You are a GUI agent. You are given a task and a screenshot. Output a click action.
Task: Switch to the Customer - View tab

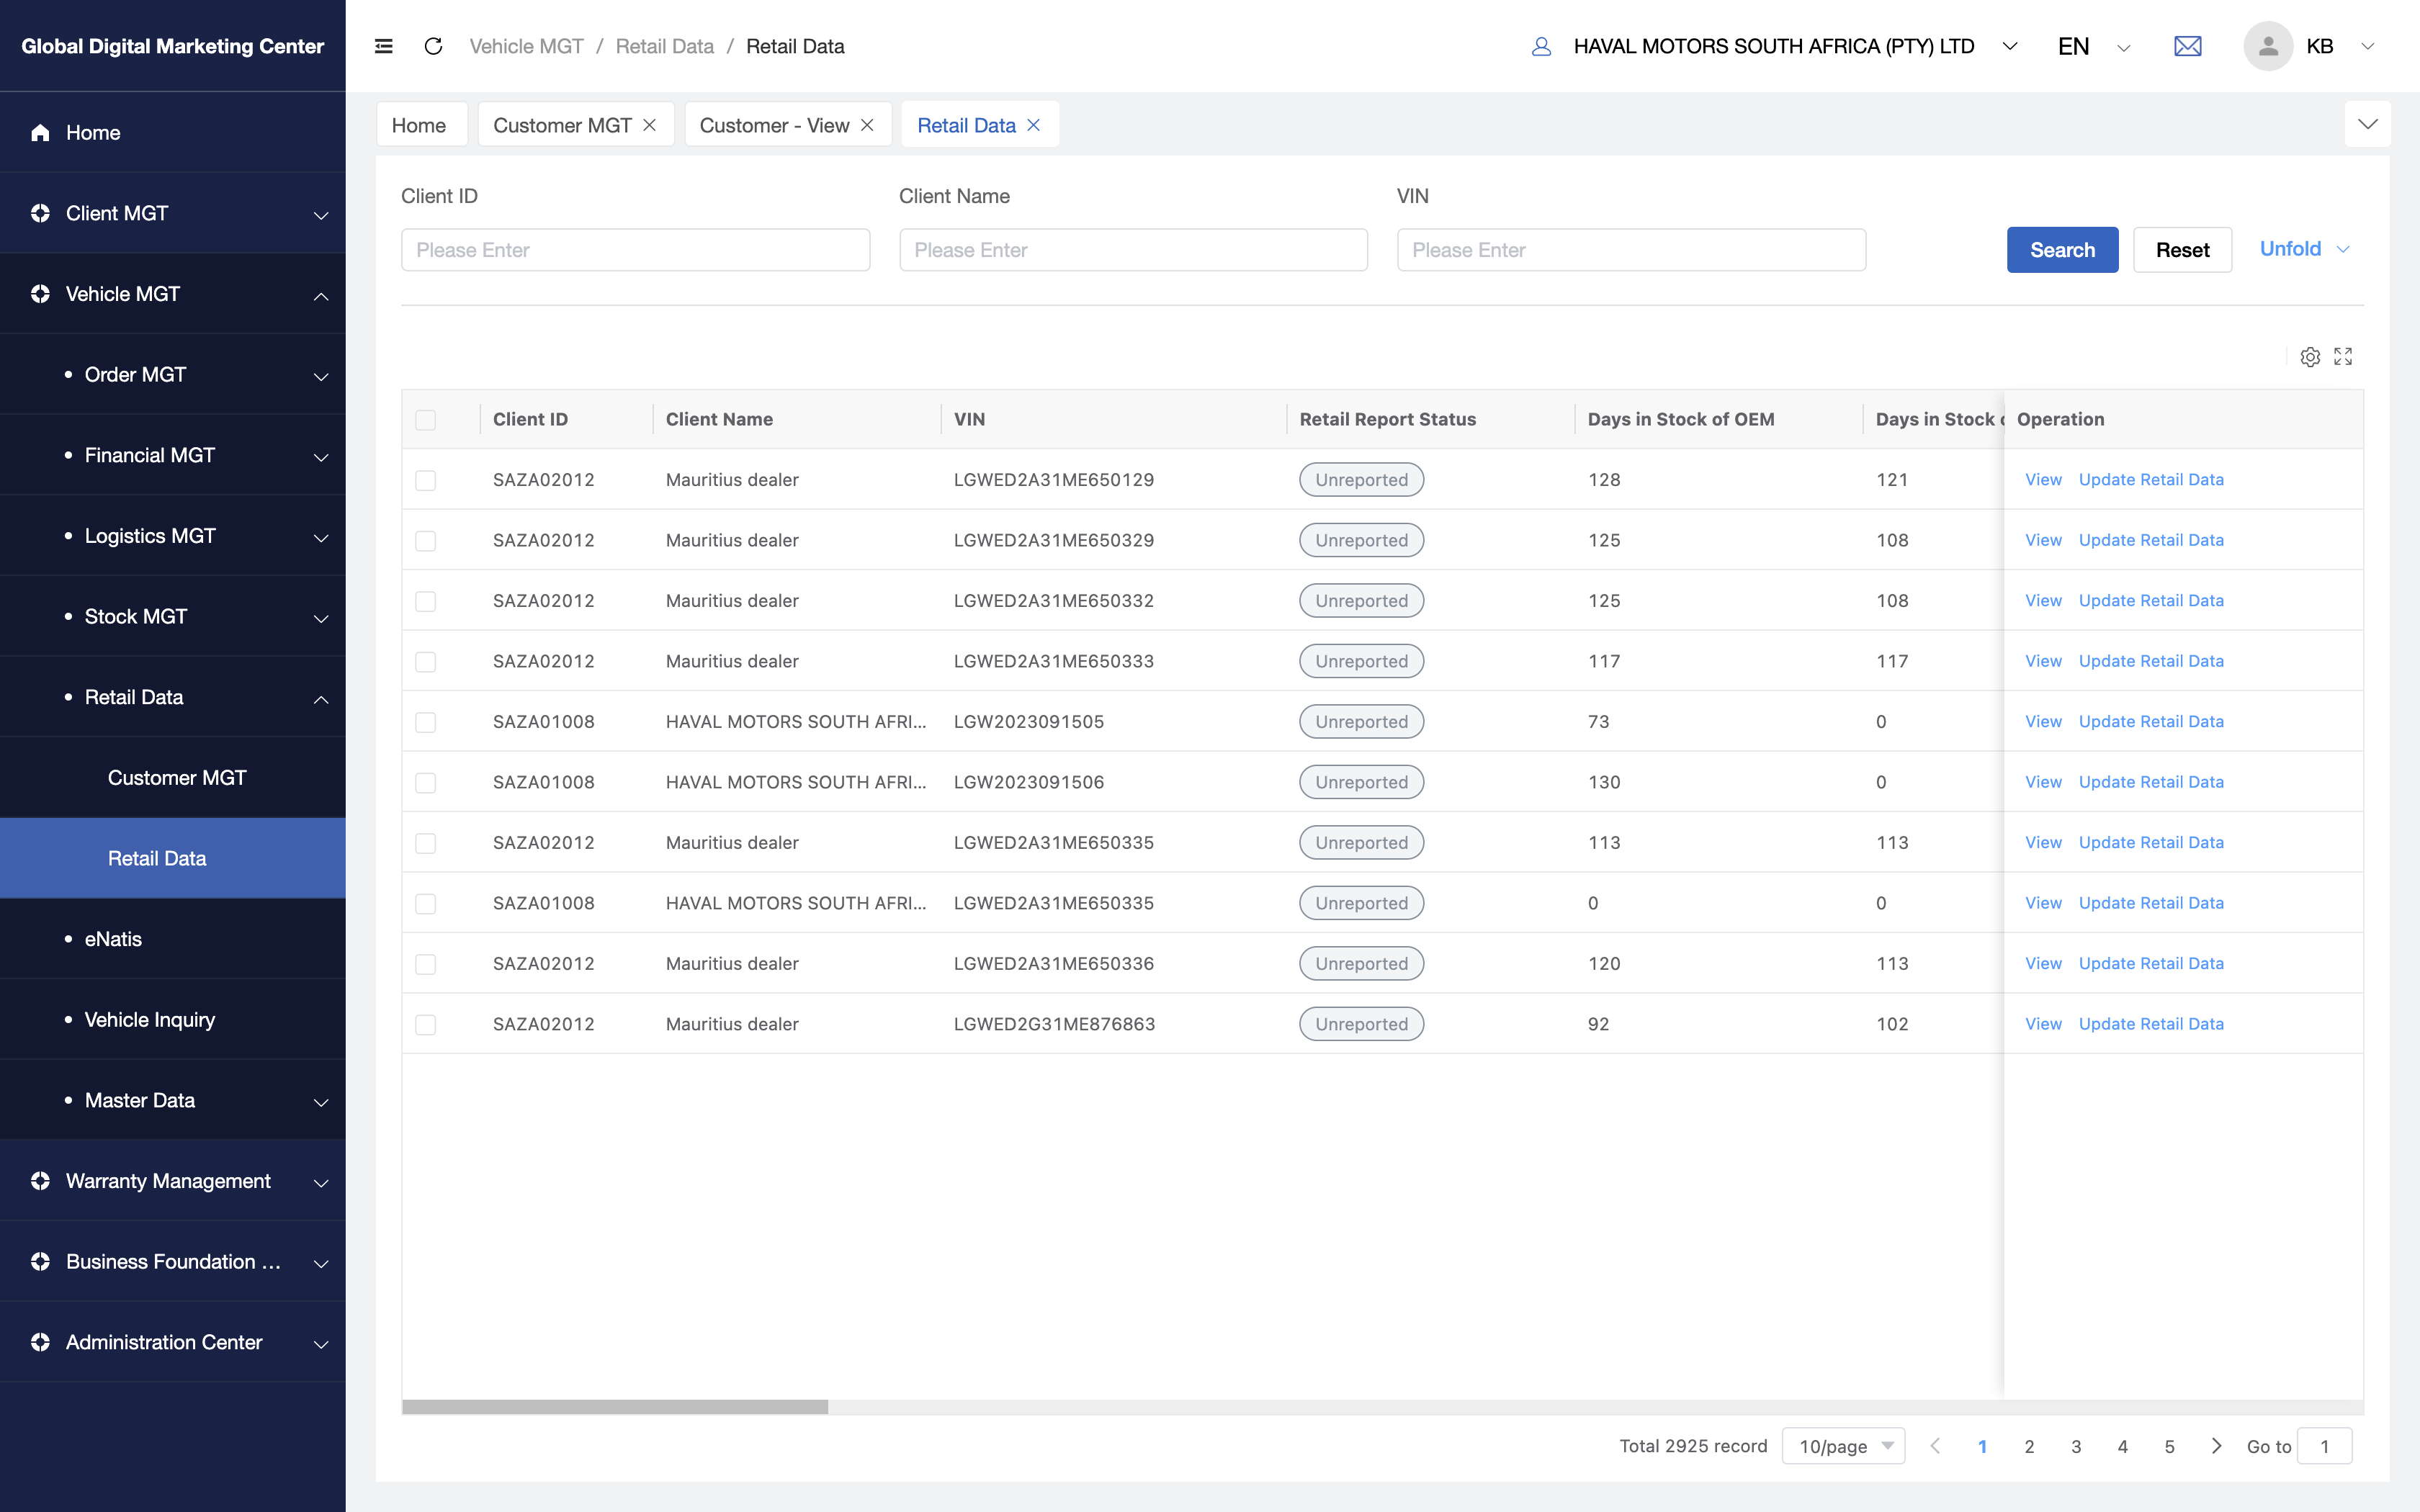coord(774,125)
